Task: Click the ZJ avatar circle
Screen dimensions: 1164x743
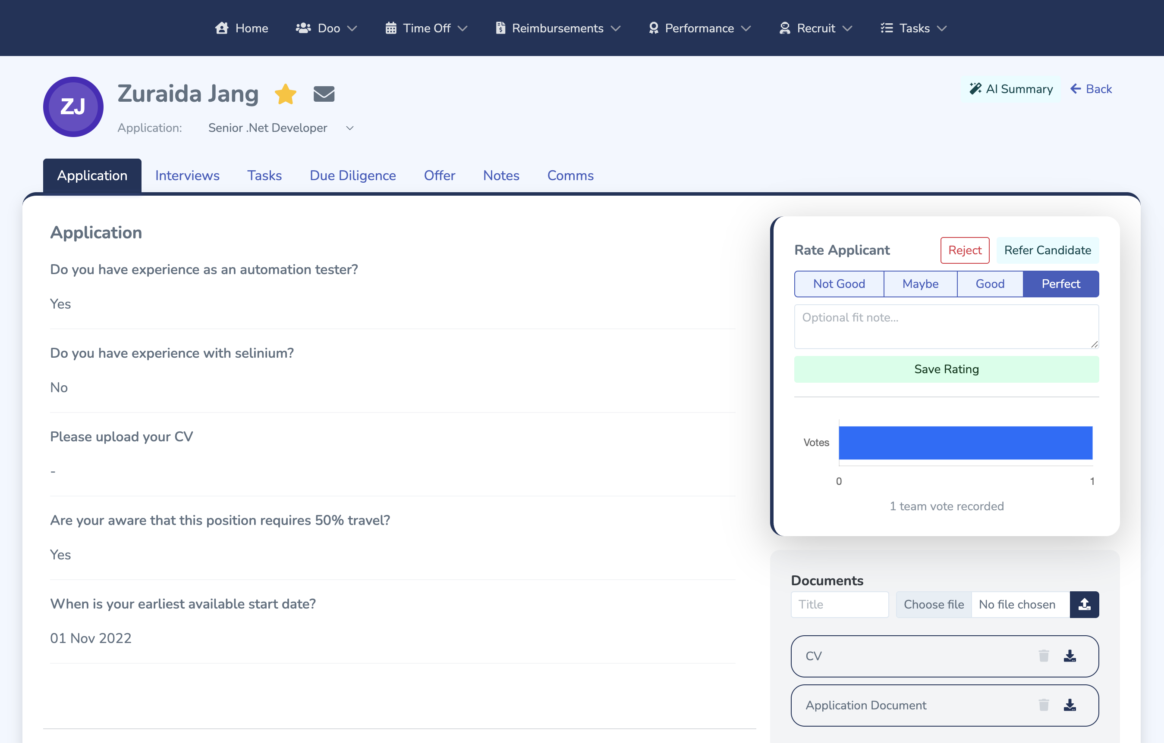Action: [x=73, y=107]
